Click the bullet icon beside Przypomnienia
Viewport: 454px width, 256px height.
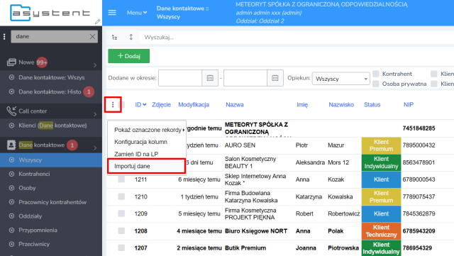[x=11, y=230]
